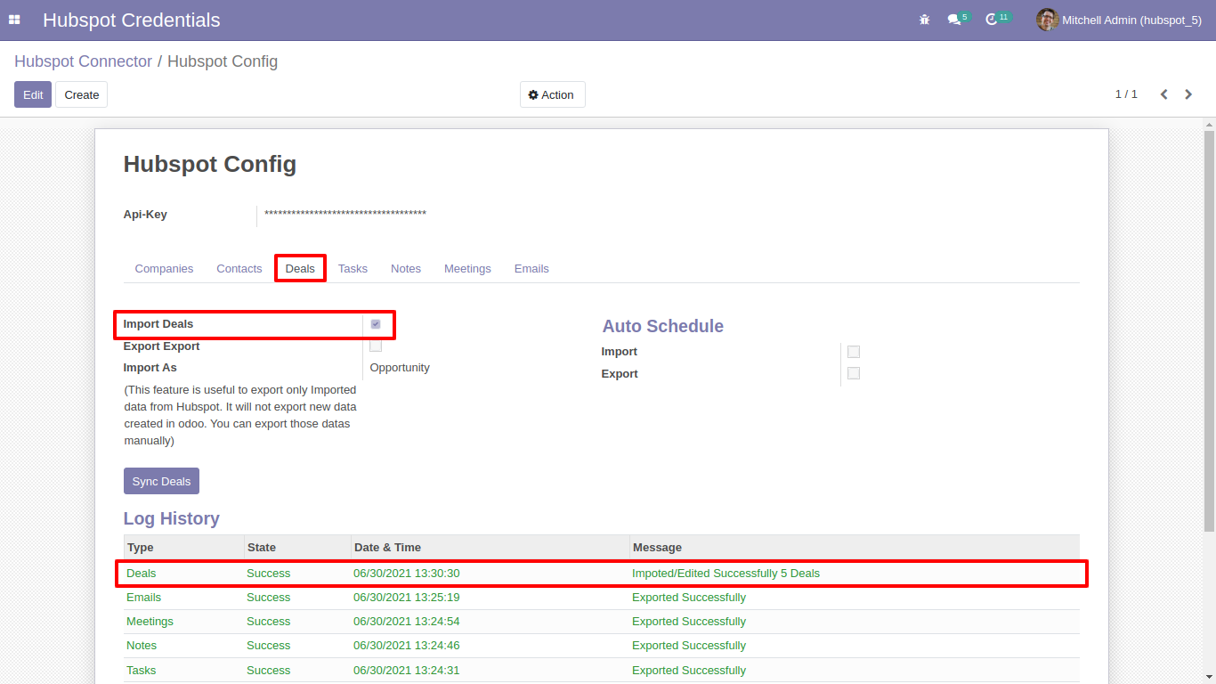Sort by the State column header
Viewport: 1216px width, 684px height.
[x=297, y=547]
